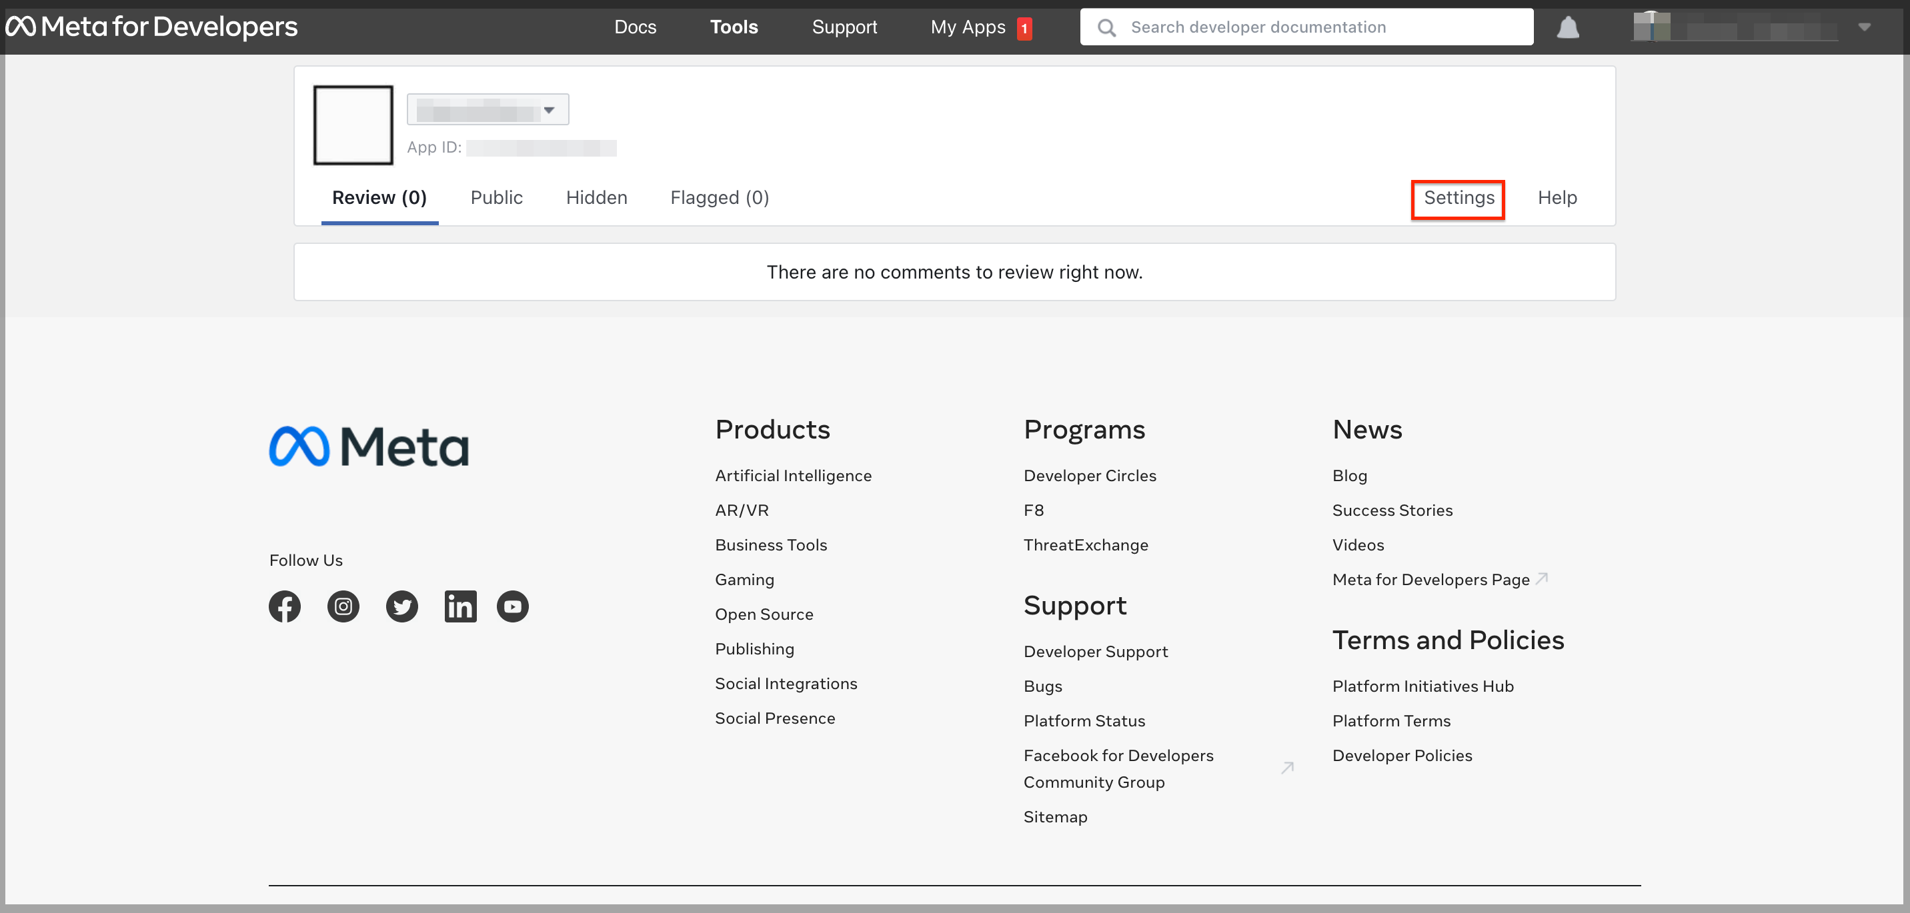The image size is (1910, 913).
Task: Expand the account menu arrow
Action: click(x=1864, y=27)
